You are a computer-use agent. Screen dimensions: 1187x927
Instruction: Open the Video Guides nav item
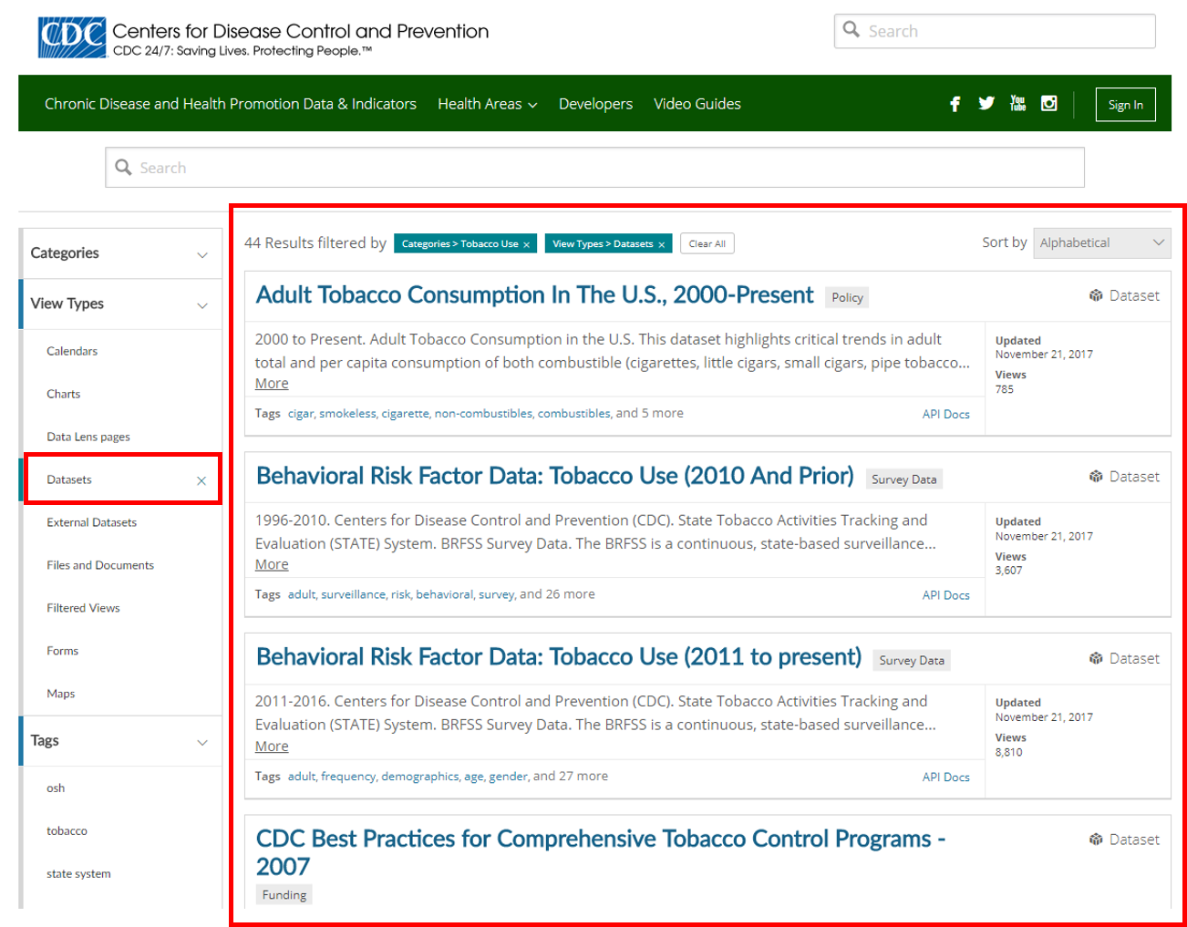(697, 104)
